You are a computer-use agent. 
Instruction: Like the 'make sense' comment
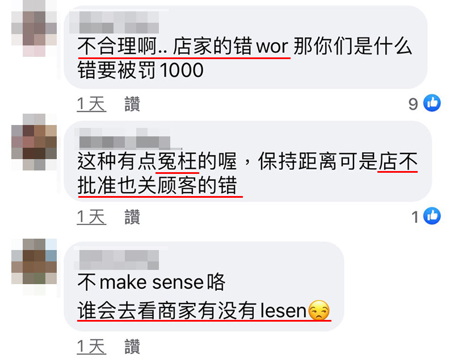tap(132, 347)
